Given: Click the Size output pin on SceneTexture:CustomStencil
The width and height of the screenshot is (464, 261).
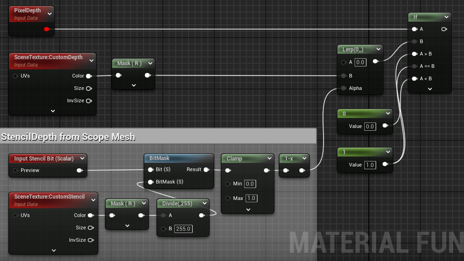Looking at the screenshot, I should click(91, 228).
